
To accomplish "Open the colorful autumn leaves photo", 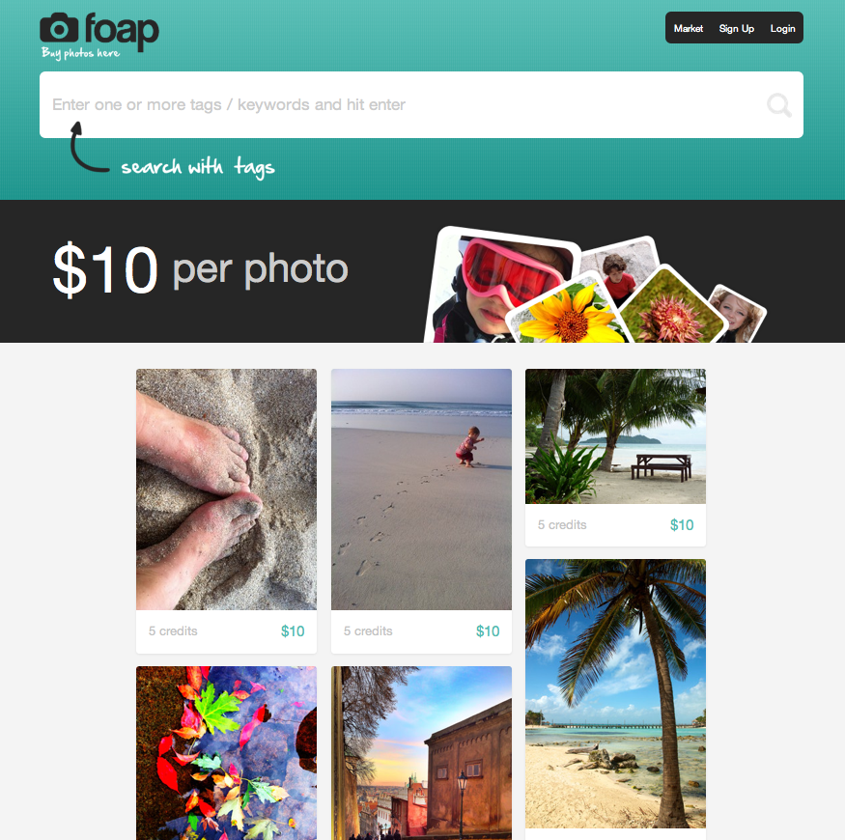I will 226,753.
